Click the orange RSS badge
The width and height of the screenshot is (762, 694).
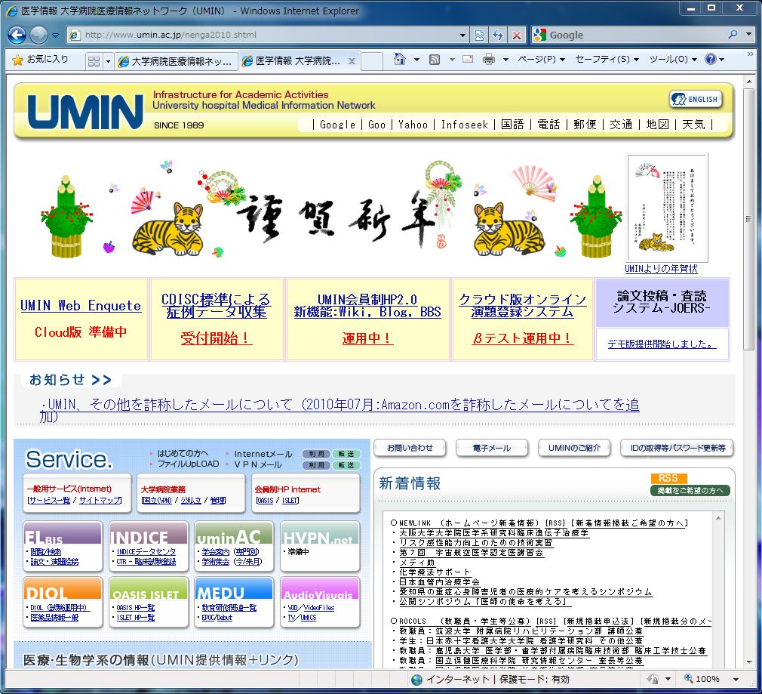point(668,478)
